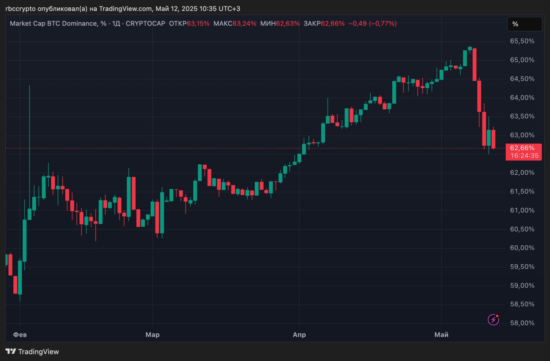The width and height of the screenshot is (550, 361).
Task: Click the 60,50% price axis label
Action: click(x=522, y=229)
